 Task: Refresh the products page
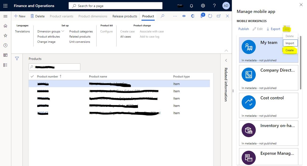pos(210,16)
